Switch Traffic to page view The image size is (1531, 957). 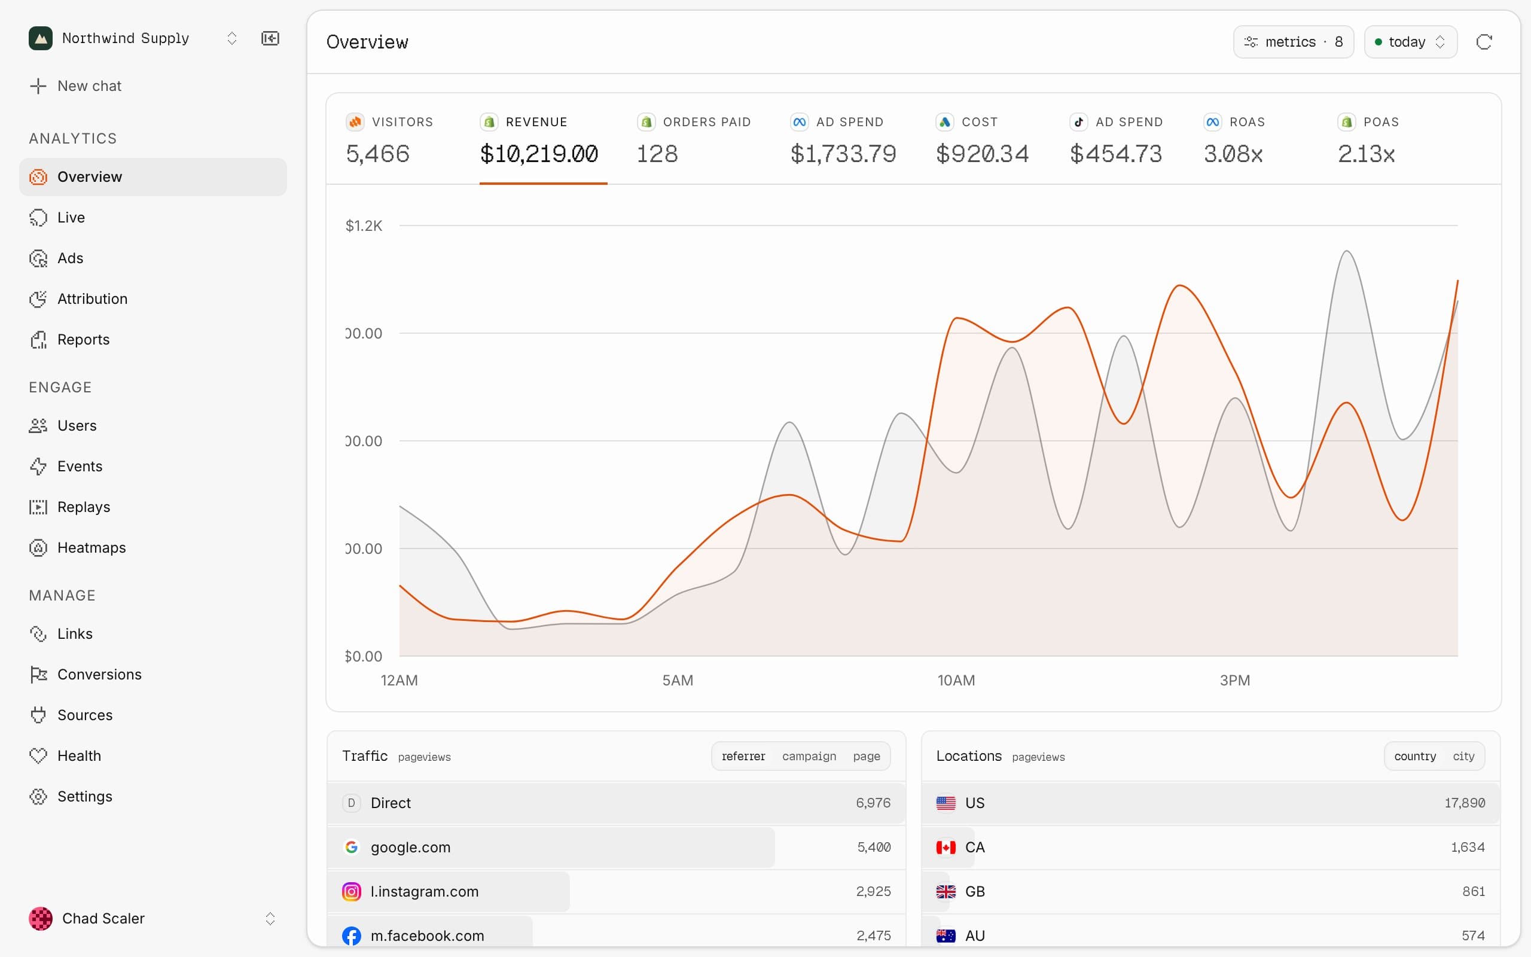coord(866,757)
